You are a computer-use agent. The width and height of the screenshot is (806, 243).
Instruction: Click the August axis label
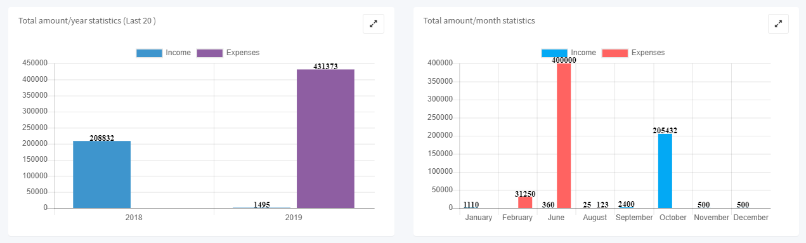595,218
